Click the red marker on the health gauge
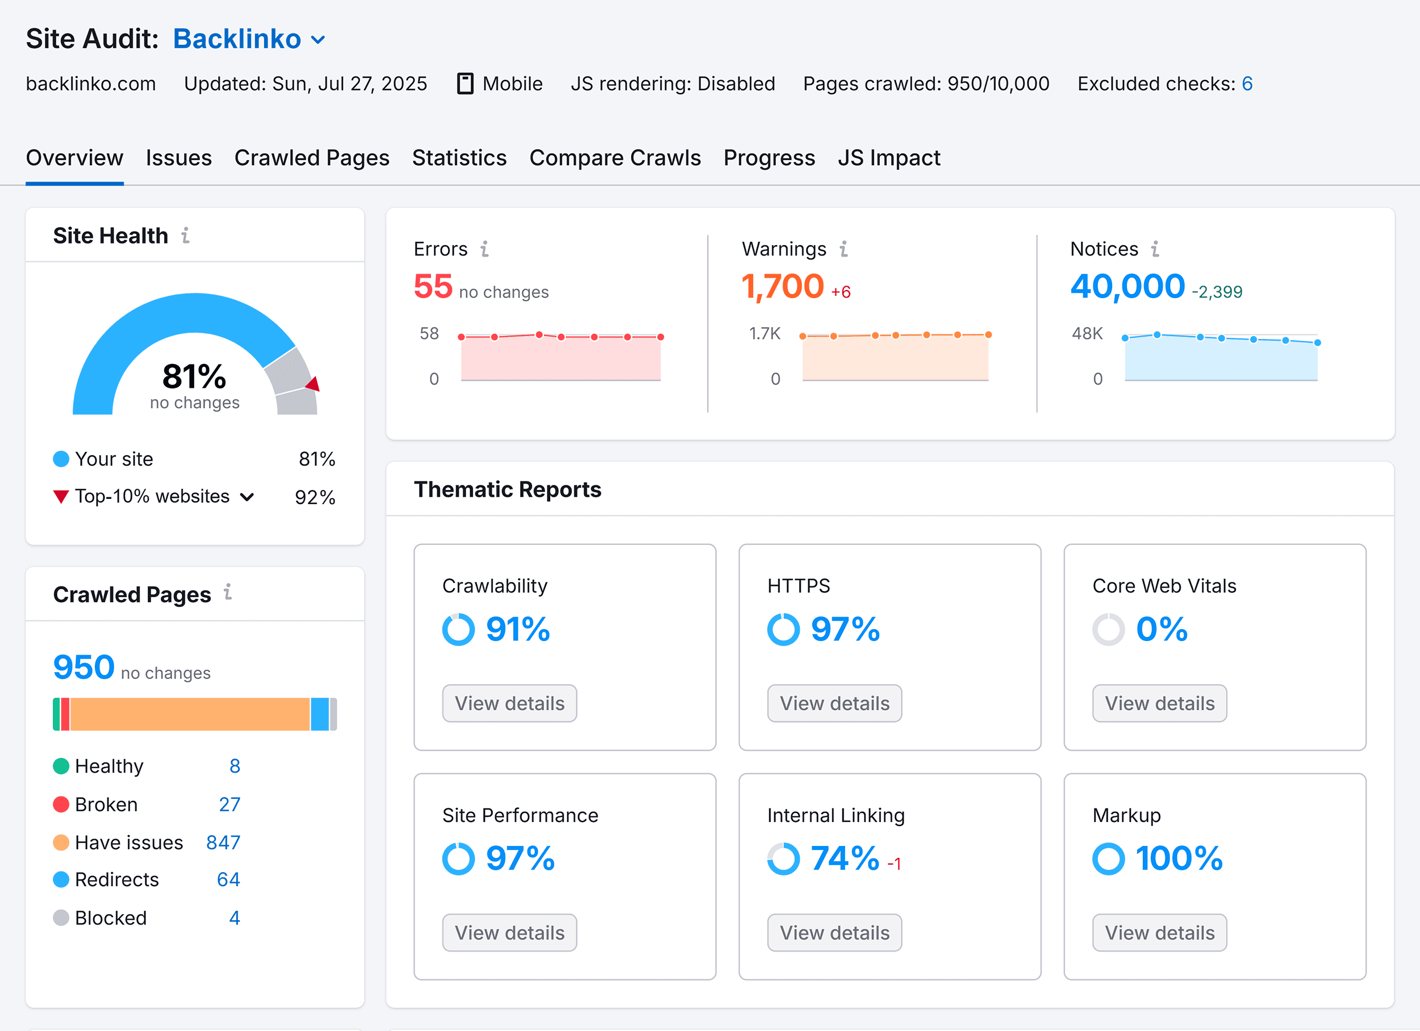 [313, 384]
